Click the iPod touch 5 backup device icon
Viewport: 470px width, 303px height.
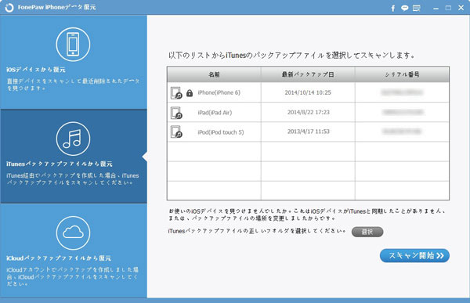176,132
